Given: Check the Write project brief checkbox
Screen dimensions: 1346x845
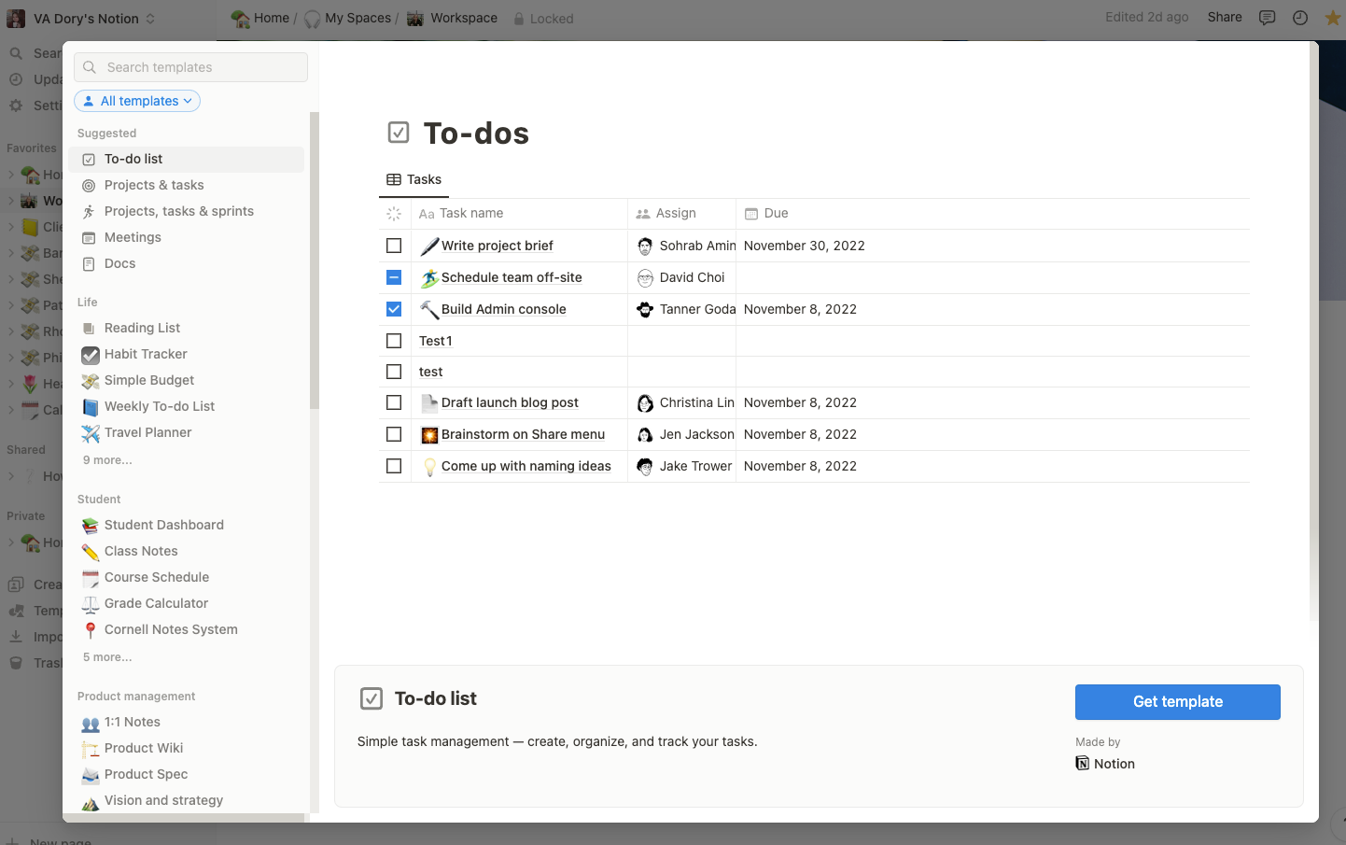Looking at the screenshot, I should (394, 246).
